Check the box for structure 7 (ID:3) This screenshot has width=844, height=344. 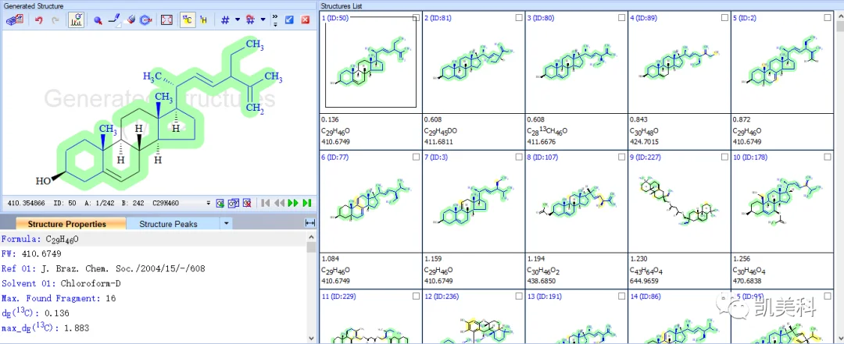point(519,157)
